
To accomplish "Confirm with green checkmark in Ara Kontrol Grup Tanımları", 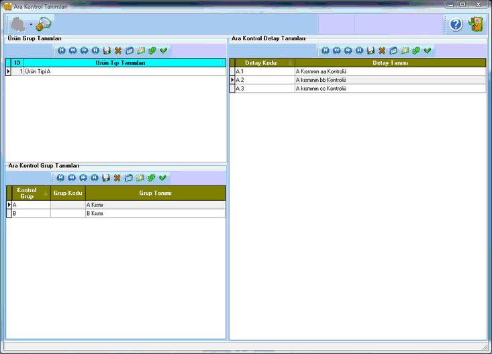I will tap(162, 178).
